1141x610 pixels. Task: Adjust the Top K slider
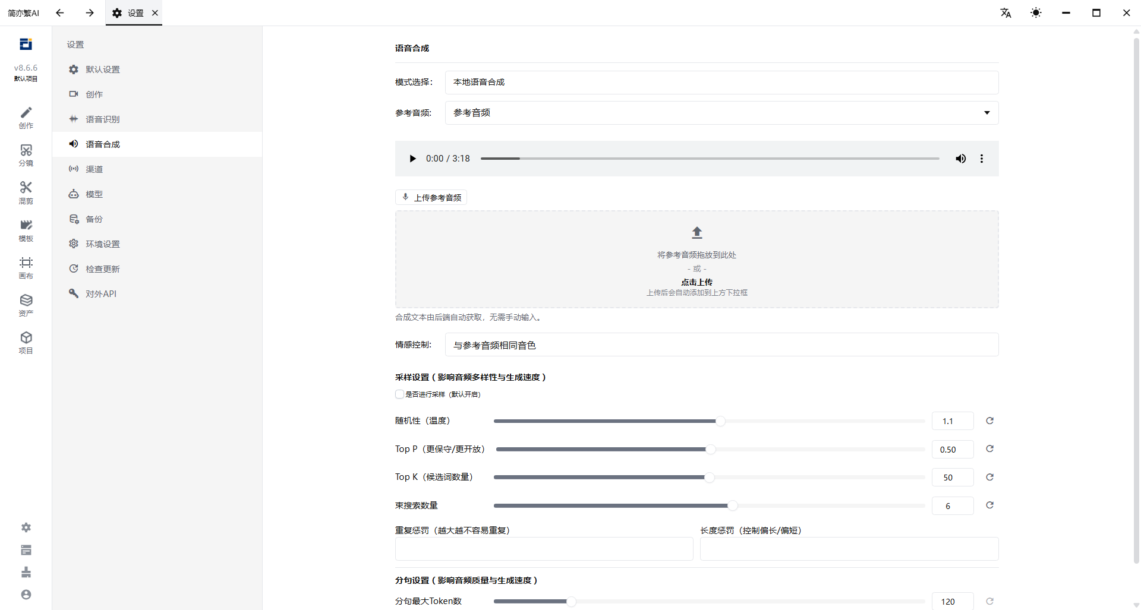tap(709, 478)
